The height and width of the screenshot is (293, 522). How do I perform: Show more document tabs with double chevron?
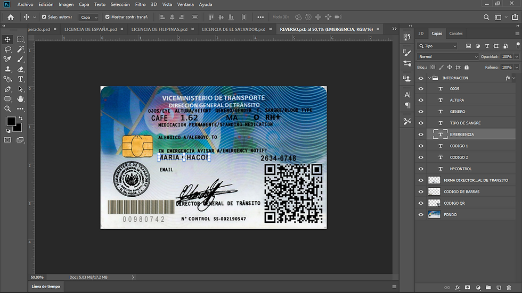coord(395,29)
